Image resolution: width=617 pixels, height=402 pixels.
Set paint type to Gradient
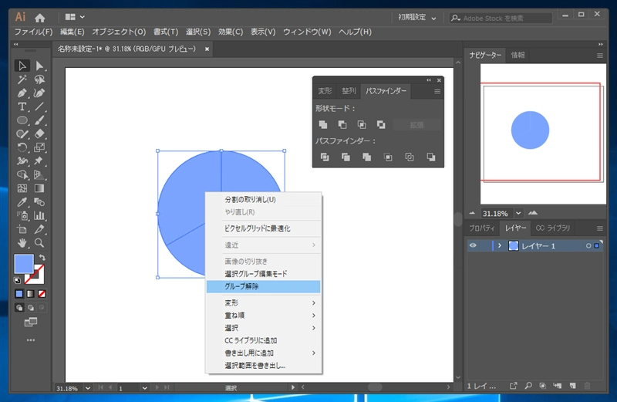(x=30, y=294)
